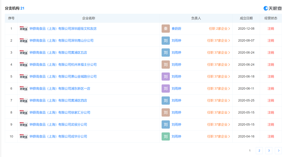This screenshot has width=285, height=157.
Task: Click the green 刘 avatar in row 10
Action: [x=165, y=136]
